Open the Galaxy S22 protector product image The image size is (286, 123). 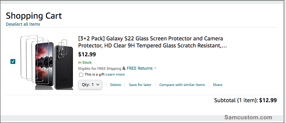tap(47, 63)
